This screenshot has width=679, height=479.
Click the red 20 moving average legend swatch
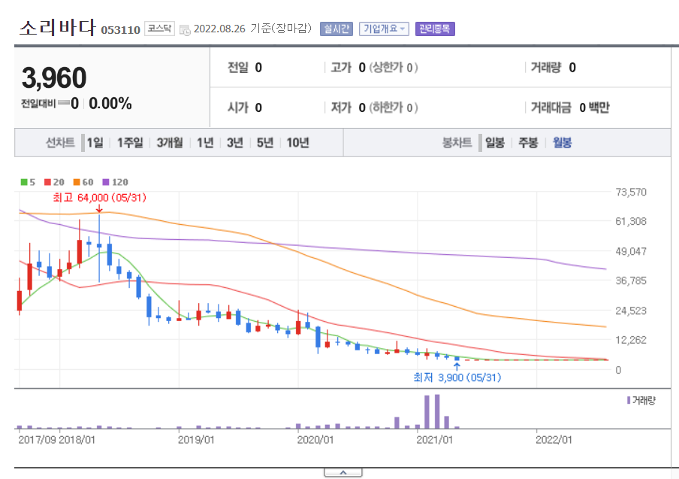[x=47, y=182]
